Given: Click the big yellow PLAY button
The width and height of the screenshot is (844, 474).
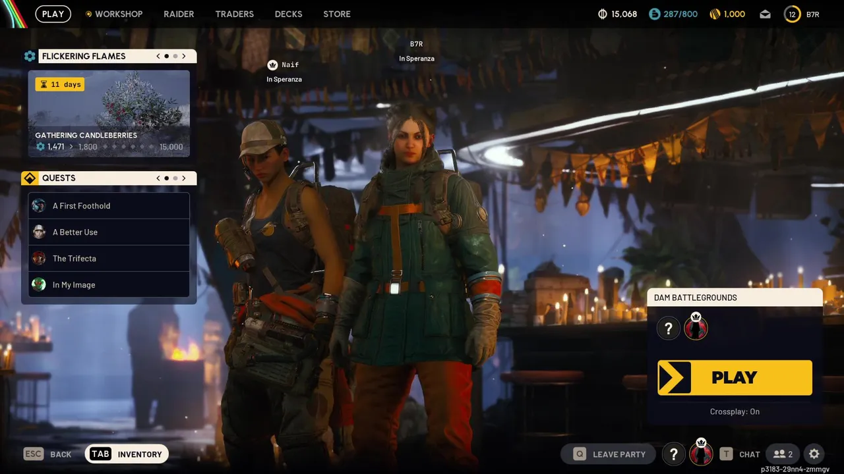Looking at the screenshot, I should [735, 377].
